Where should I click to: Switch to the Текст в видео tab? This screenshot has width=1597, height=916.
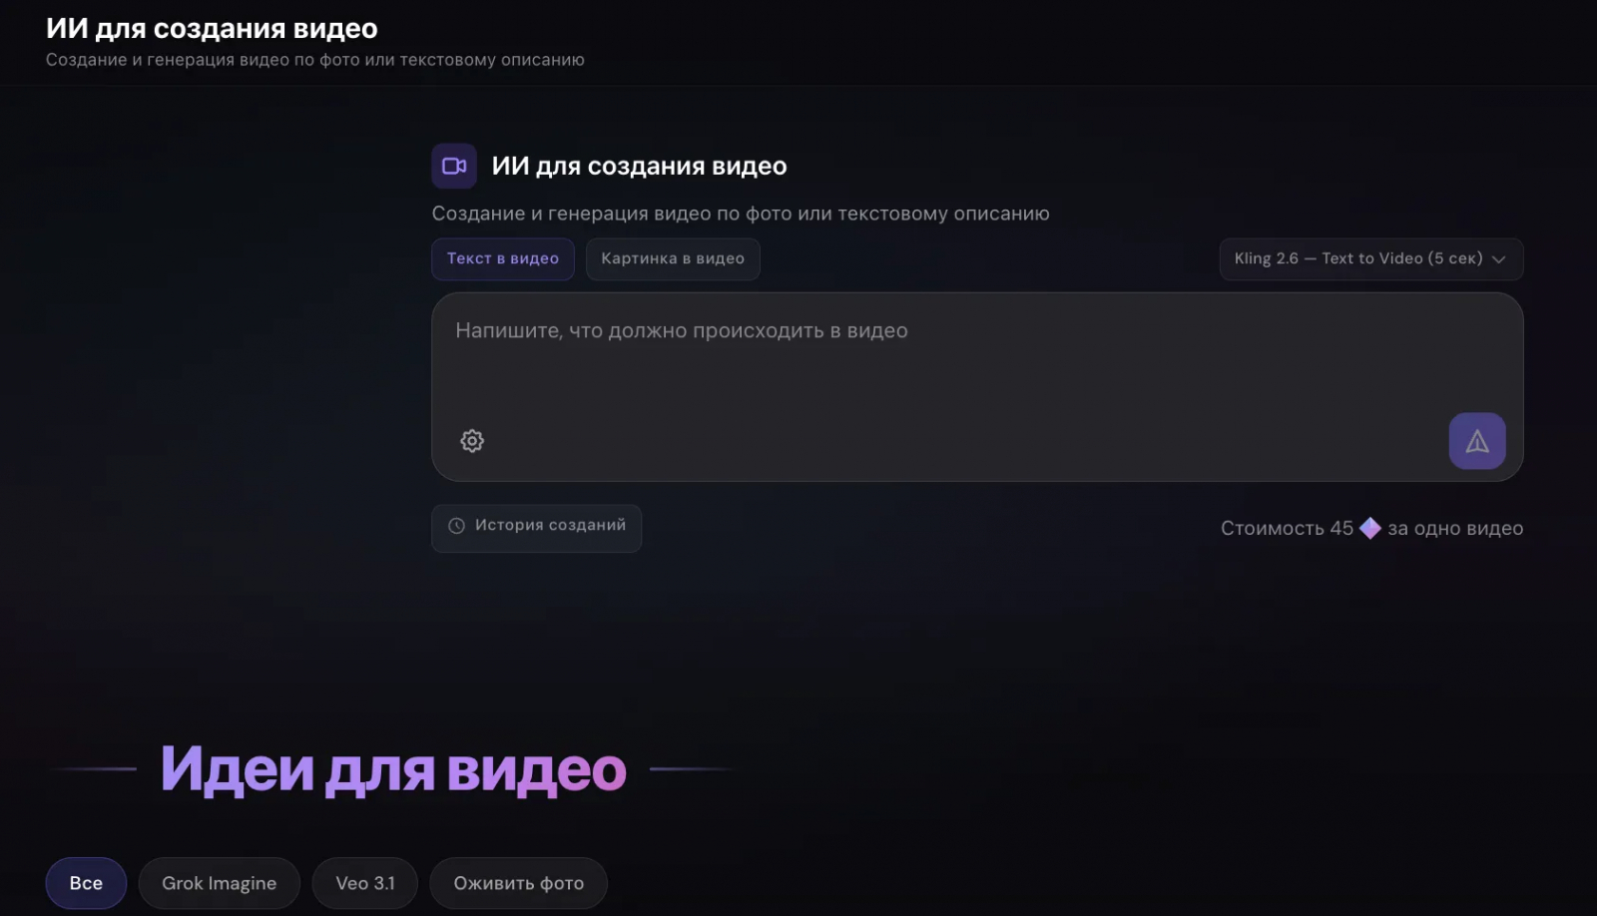(x=503, y=259)
